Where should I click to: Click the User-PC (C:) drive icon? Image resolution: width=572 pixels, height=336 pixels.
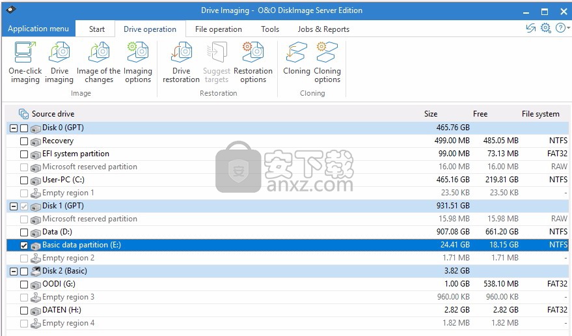pos(36,181)
